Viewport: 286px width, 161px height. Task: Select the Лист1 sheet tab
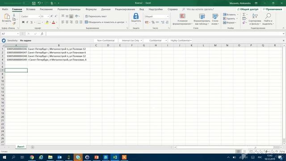click(x=21, y=147)
